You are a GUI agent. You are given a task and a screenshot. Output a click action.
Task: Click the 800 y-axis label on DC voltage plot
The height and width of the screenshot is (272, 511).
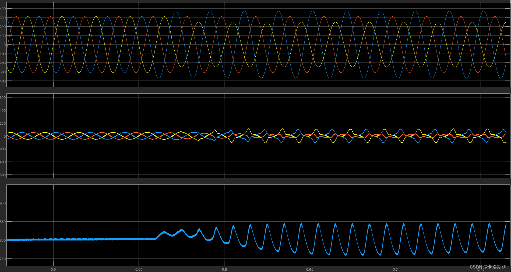tap(3, 240)
